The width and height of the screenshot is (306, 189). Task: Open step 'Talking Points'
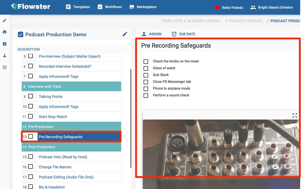click(x=51, y=97)
